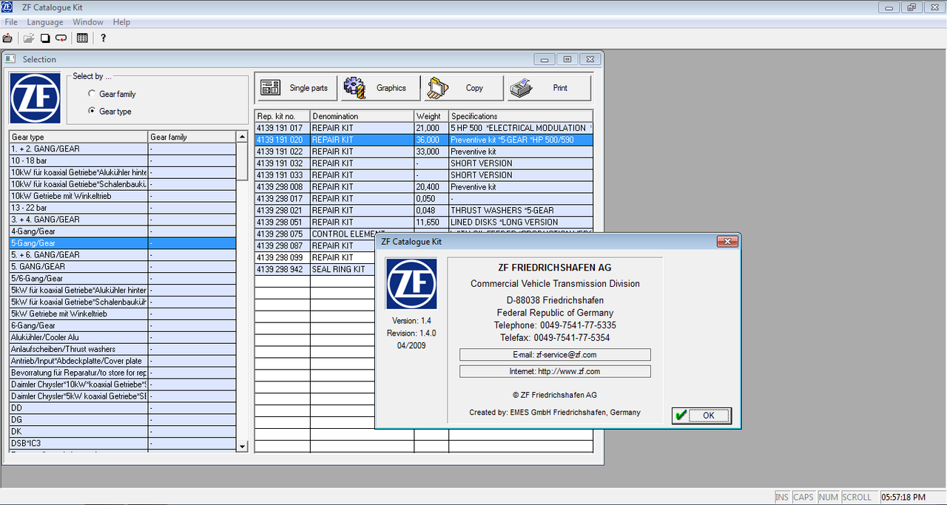Click the Specifications column header

[x=521, y=116]
